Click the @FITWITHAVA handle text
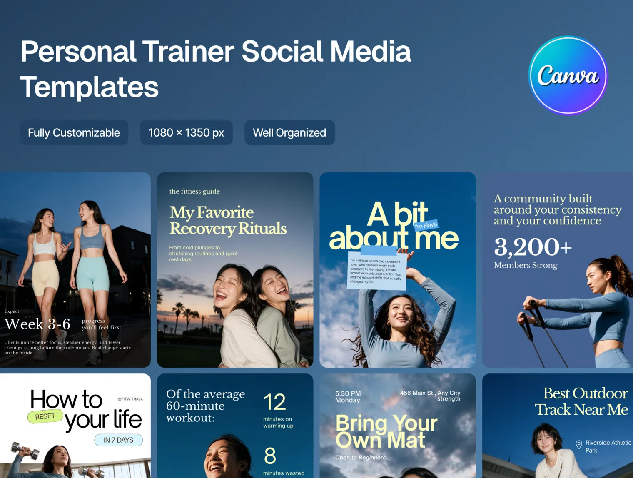The image size is (633, 478). [x=130, y=399]
